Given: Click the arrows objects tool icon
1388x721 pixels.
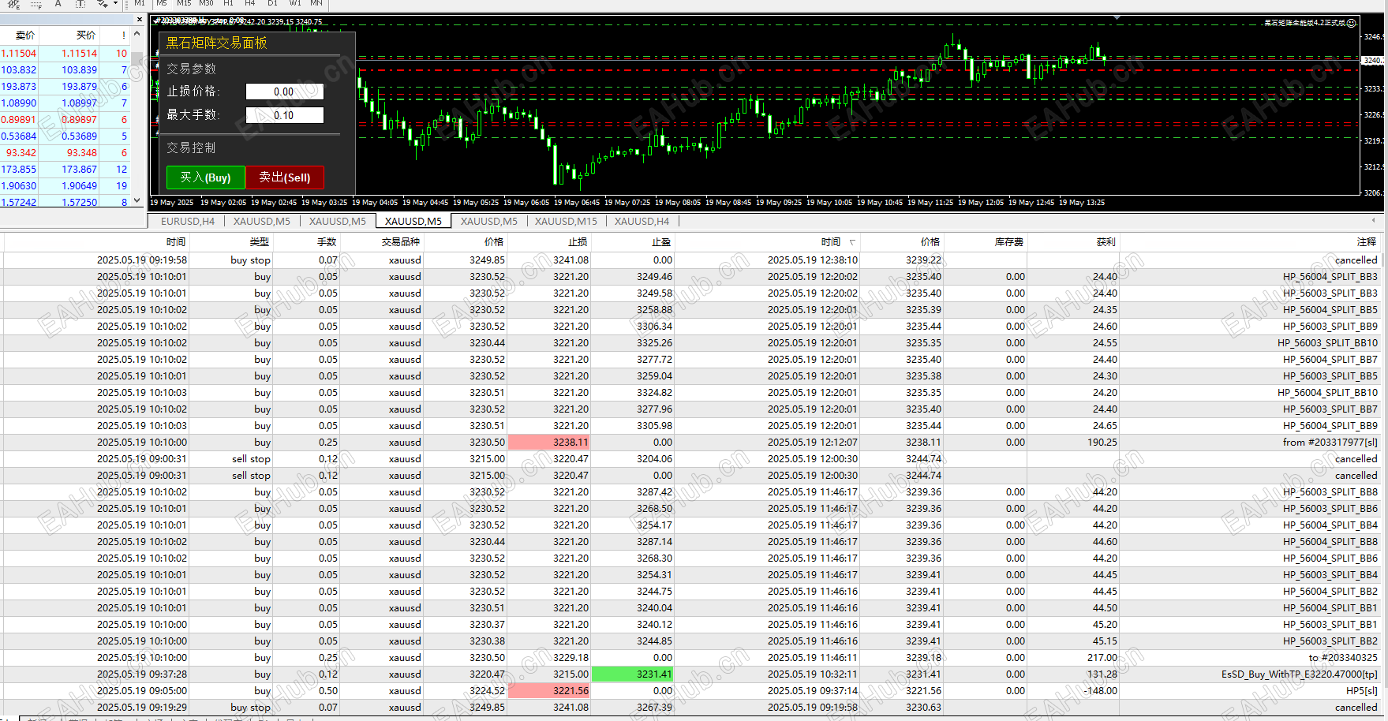Looking at the screenshot, I should (x=102, y=4).
